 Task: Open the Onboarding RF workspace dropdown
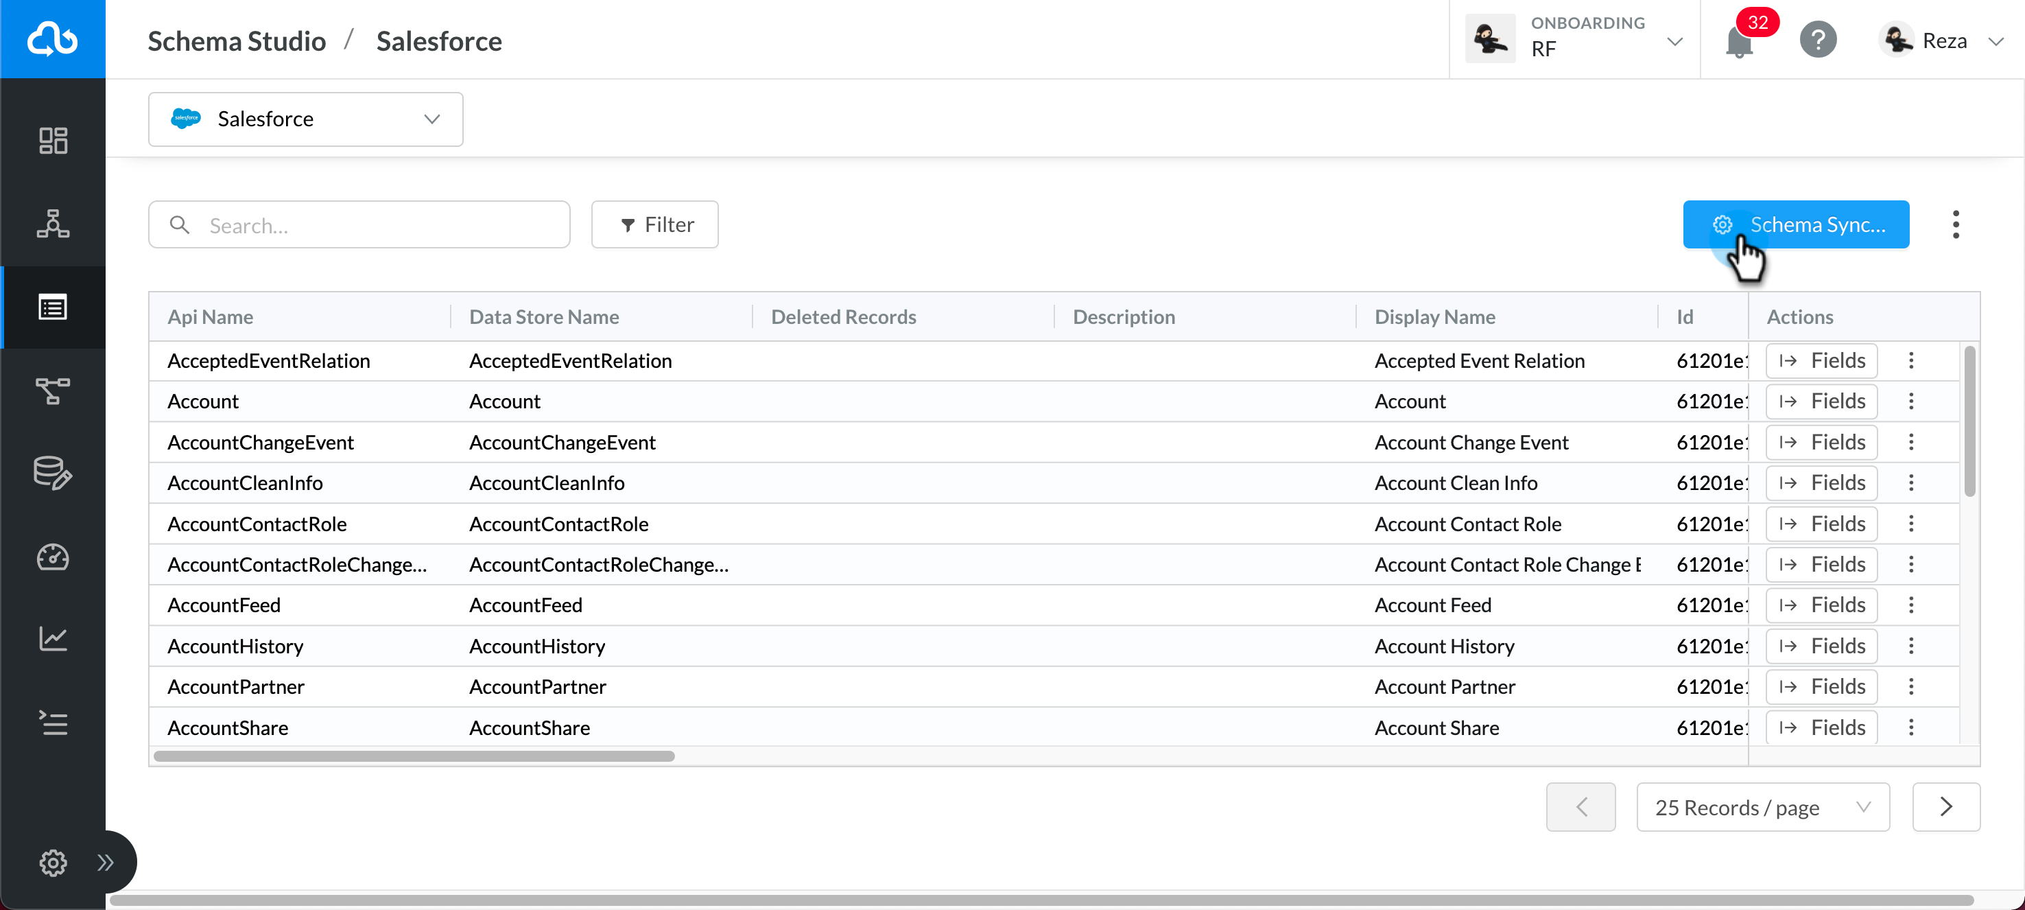1576,38
